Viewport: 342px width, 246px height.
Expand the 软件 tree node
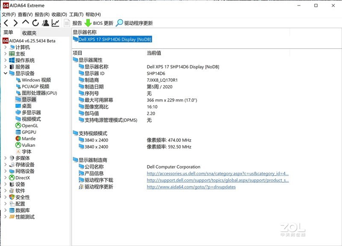(x=6, y=191)
